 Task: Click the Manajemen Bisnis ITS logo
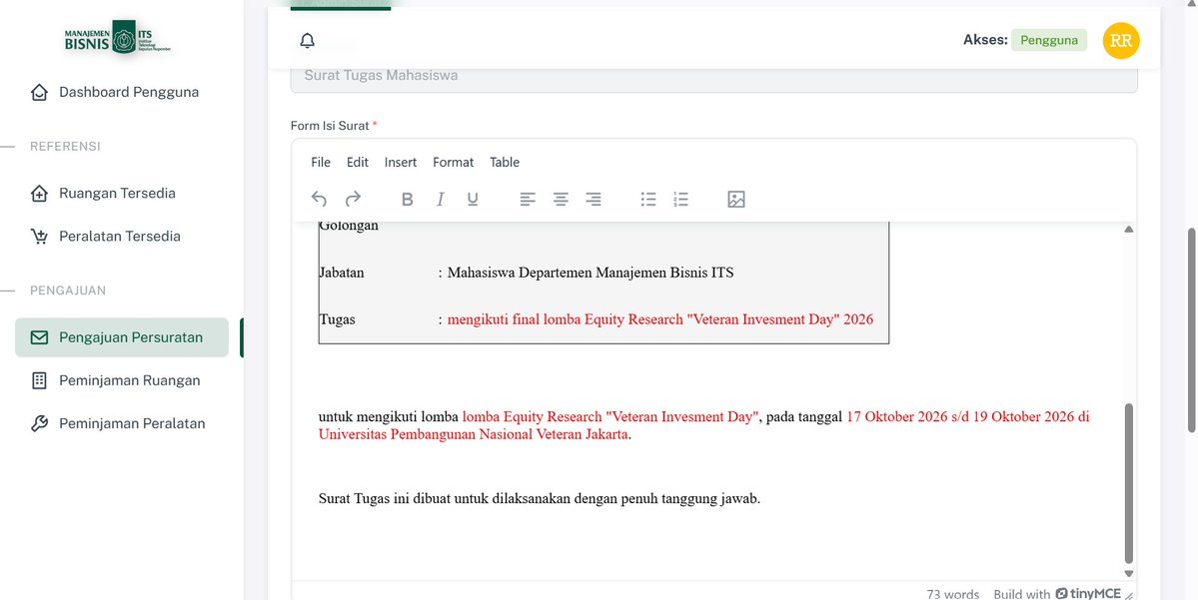coord(118,37)
